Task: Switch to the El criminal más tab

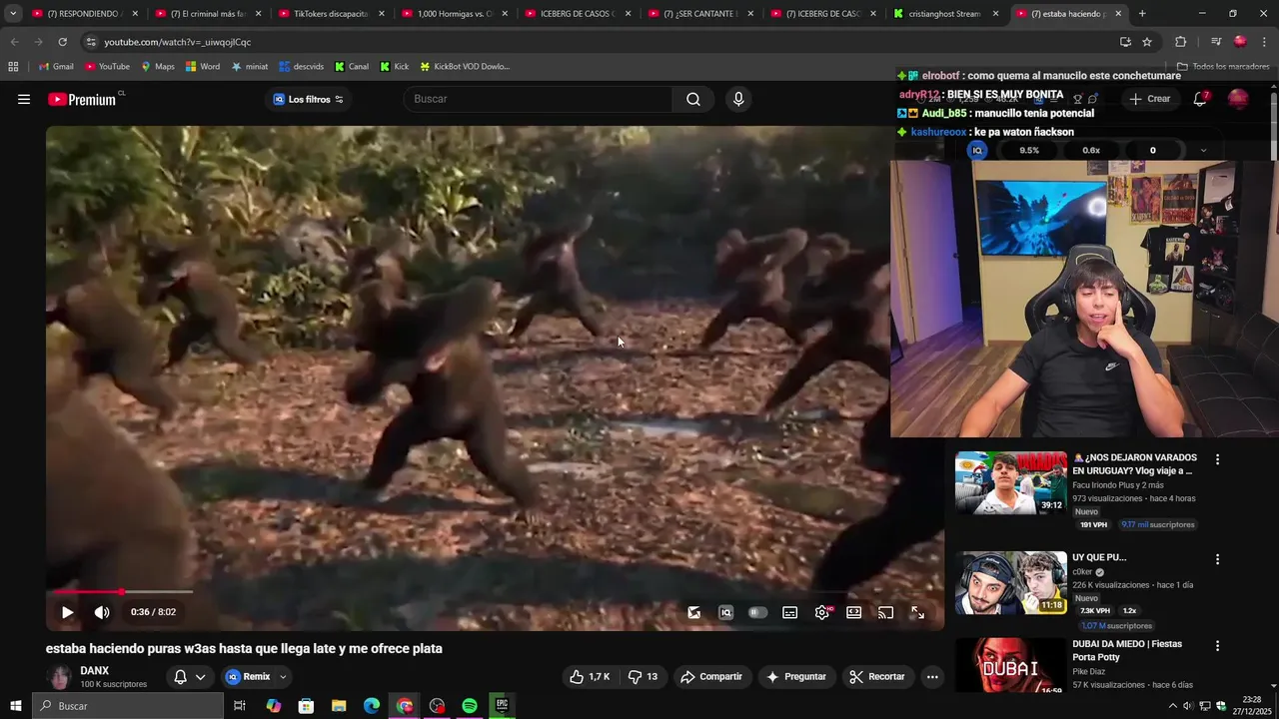Action: 208,14
